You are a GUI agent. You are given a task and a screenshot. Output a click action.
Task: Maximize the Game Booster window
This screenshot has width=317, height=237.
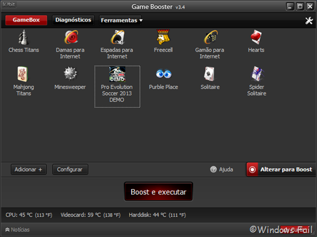(x=300, y=6)
